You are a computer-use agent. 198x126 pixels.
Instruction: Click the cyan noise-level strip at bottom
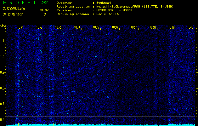[101, 125]
